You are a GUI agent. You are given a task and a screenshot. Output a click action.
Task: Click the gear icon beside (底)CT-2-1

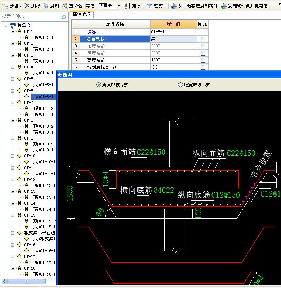tap(26, 49)
